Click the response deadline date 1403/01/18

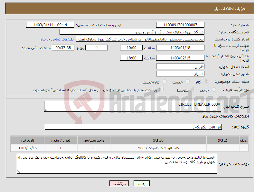click(180, 48)
